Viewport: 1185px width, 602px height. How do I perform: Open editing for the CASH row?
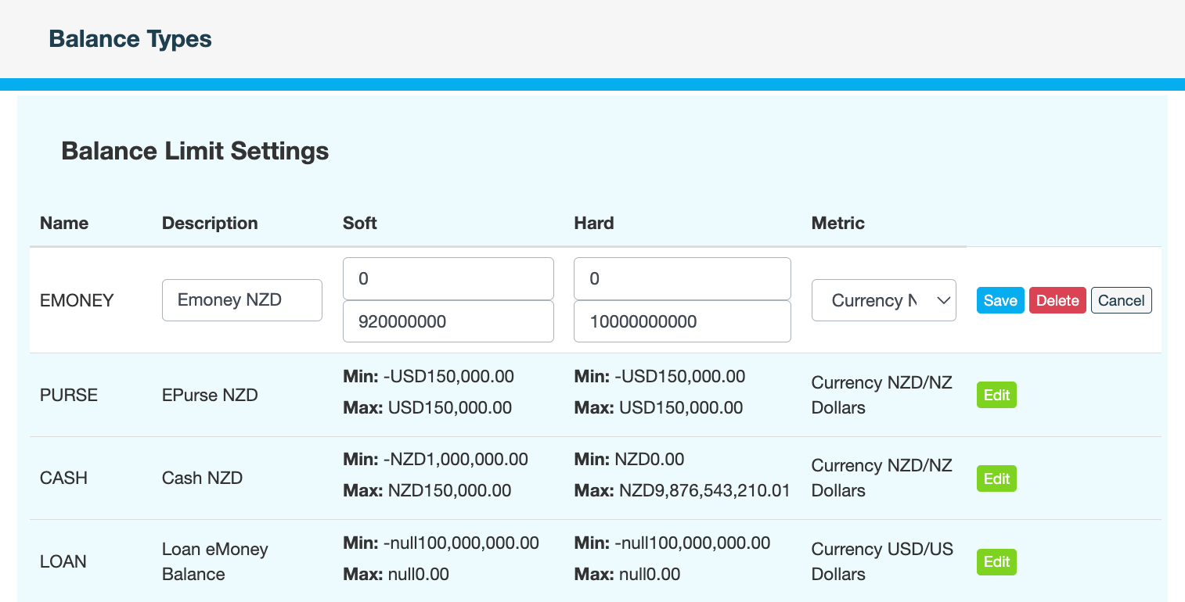996,478
